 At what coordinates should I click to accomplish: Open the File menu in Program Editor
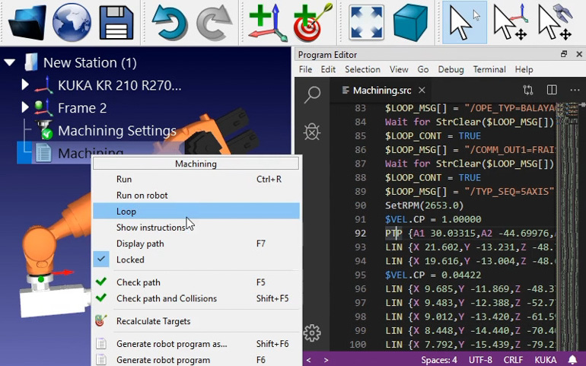(305, 69)
